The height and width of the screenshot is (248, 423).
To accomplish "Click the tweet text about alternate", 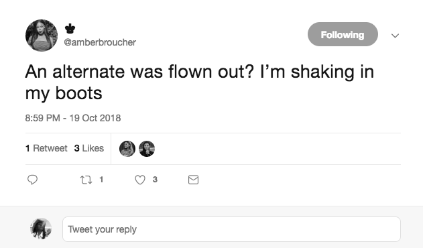I will tap(200, 82).
